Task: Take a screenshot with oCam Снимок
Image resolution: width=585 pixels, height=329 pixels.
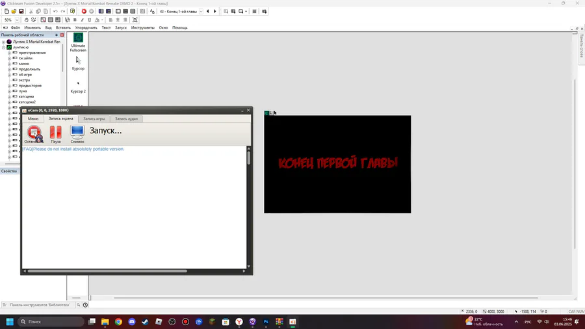Action: pyautogui.click(x=77, y=135)
